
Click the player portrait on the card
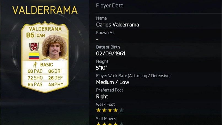(55, 47)
